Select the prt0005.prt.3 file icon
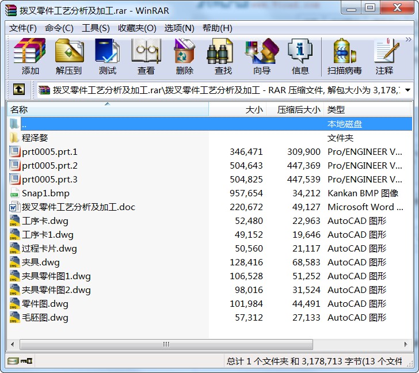Viewport: 419px width, 373px height. (14, 179)
